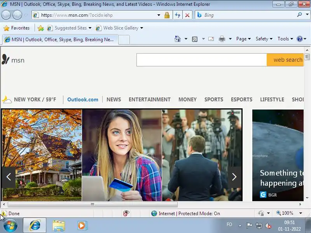311x233 pixels.
Task: Open the Safety menu
Action: click(264, 39)
